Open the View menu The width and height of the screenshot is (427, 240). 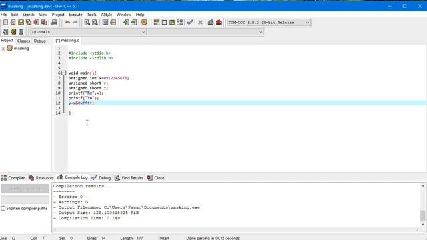pos(43,15)
